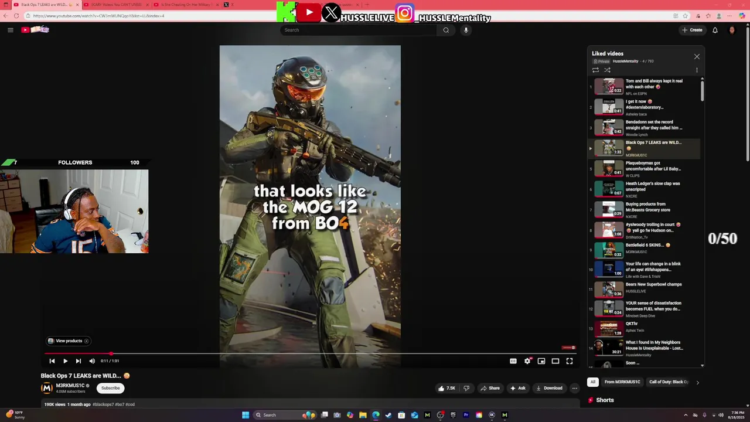
Task: Open the YouTube hamburger guide menu
Action: click(x=10, y=30)
